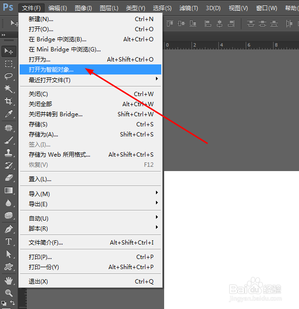Choose 打开为智能对象... entry
299x309 pixels.
point(91,69)
